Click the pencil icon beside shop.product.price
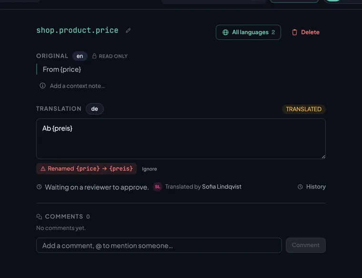Screen dimensions: 362x278 tap(128, 30)
